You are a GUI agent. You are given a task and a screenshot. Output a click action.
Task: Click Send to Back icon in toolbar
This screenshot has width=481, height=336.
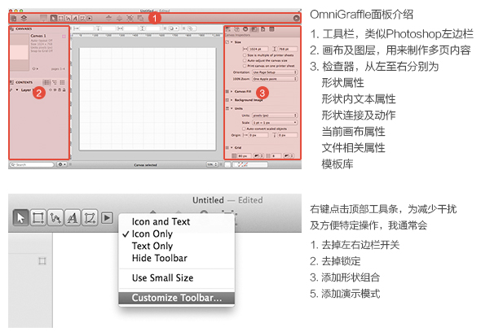click(x=119, y=18)
